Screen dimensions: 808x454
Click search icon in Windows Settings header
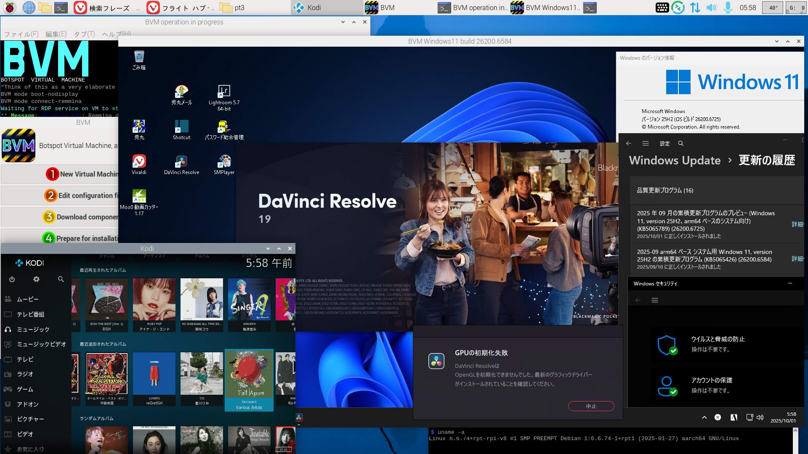(x=681, y=143)
